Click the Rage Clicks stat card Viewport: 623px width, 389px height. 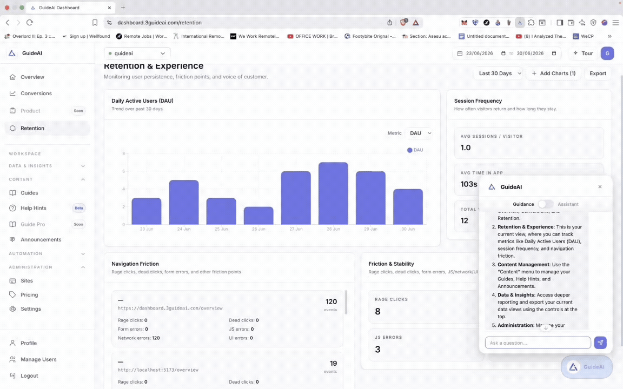click(x=426, y=306)
